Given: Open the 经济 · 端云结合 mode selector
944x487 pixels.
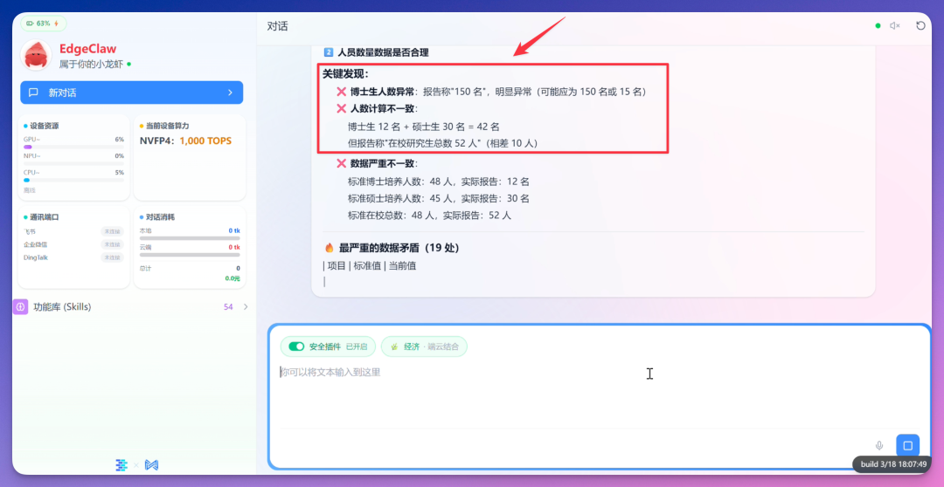Looking at the screenshot, I should (424, 346).
